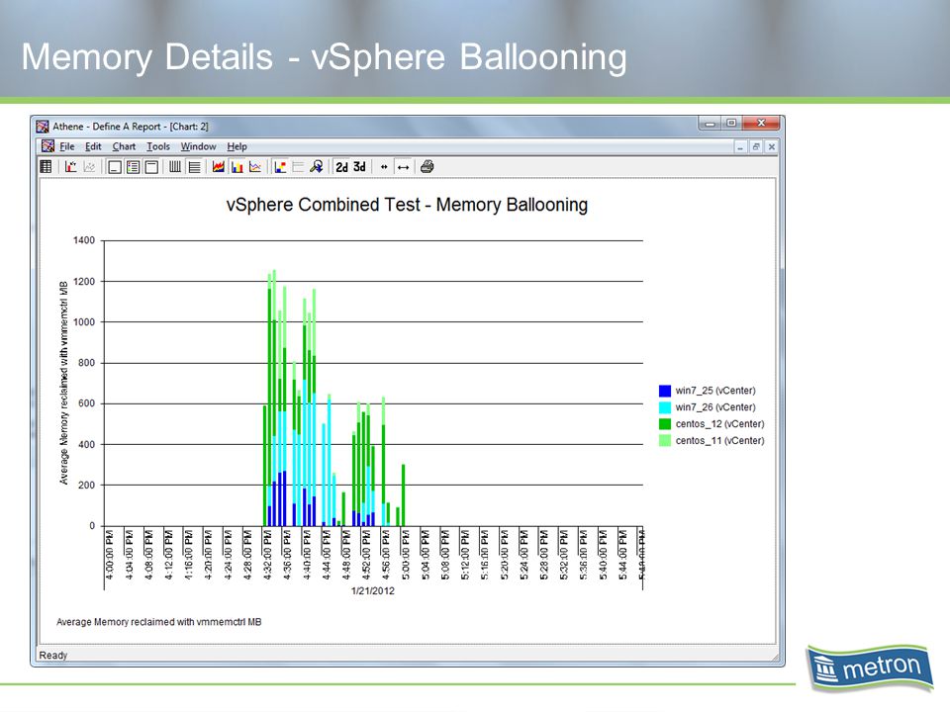This screenshot has width=950, height=712.
Task: Click footnote 'Average Memory reclaimed with vmmemctrl MB'
Action: click(x=158, y=622)
